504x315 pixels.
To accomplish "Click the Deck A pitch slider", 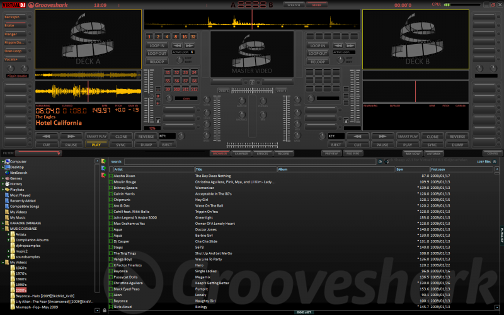I will (149, 96).
